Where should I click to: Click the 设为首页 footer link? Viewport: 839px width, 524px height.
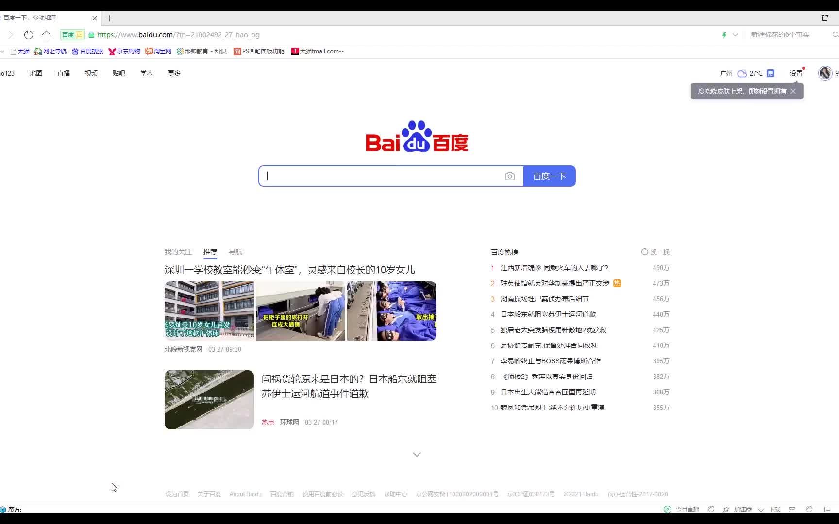[x=177, y=494]
